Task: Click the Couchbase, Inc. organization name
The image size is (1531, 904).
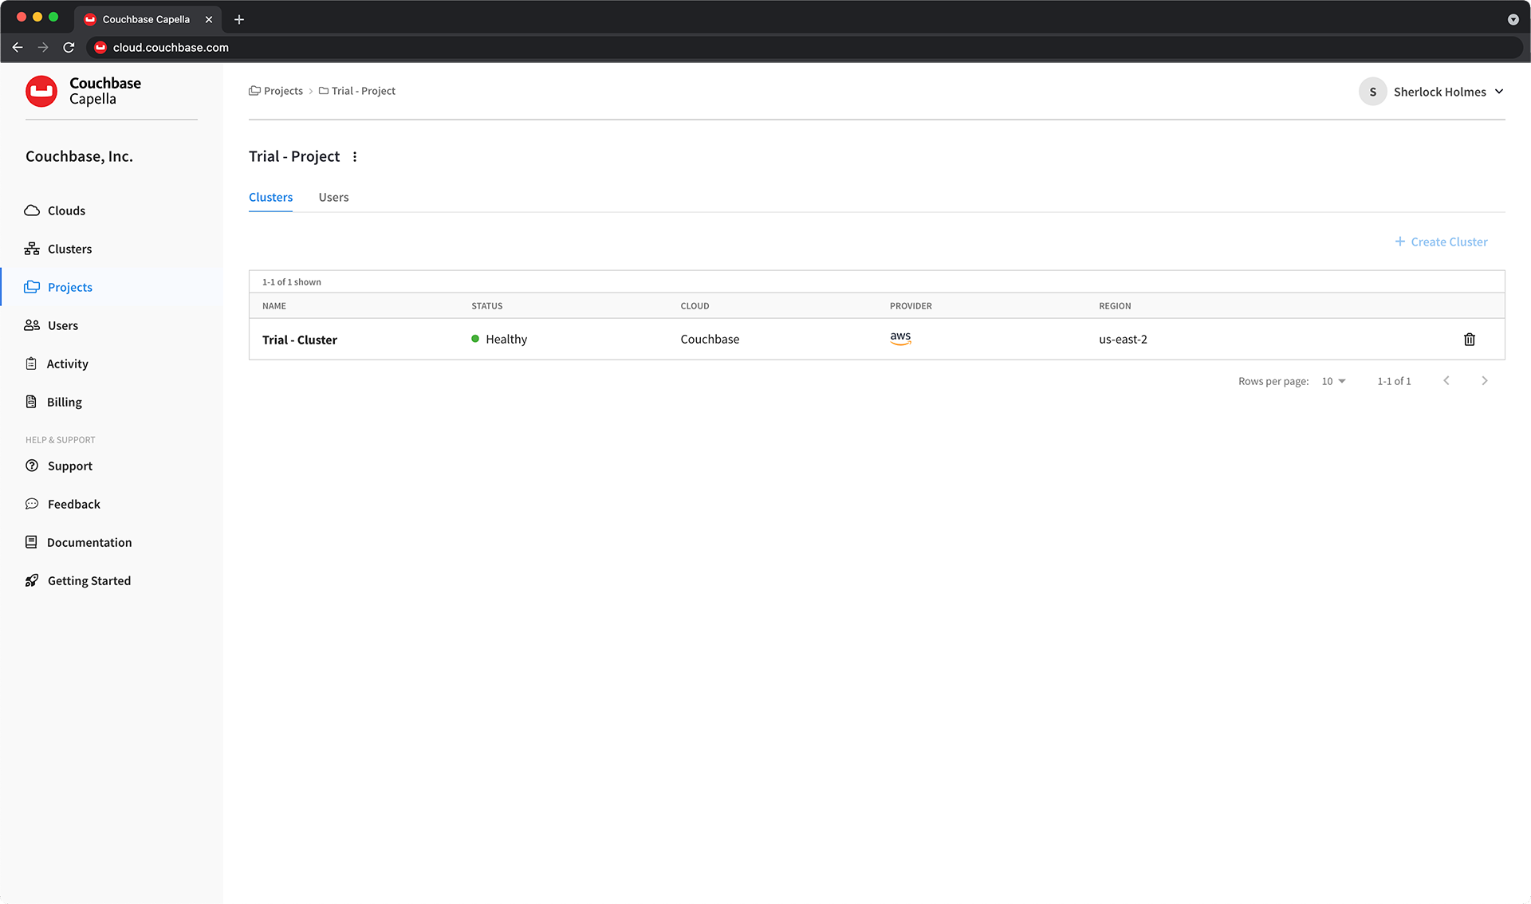Action: [79, 156]
